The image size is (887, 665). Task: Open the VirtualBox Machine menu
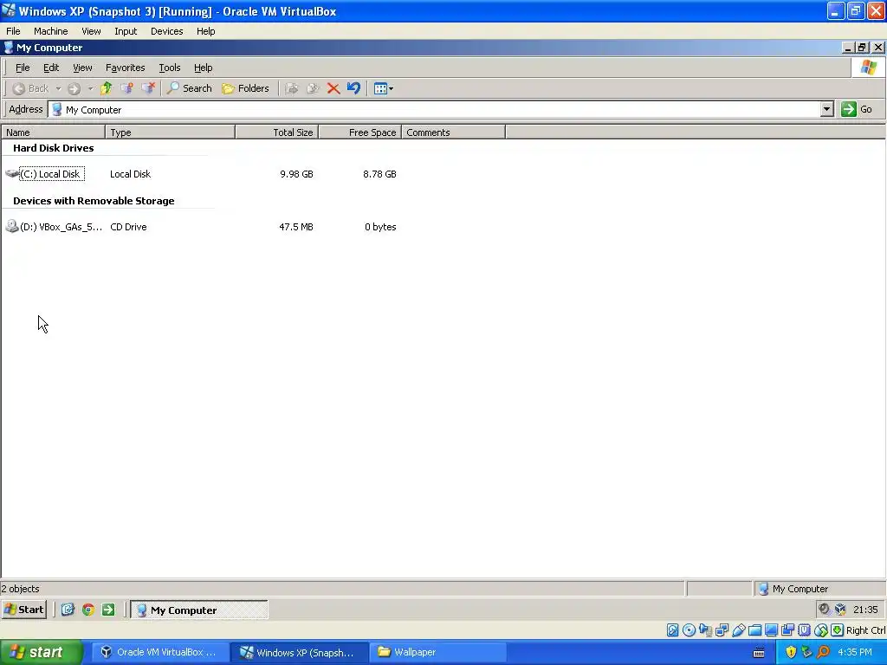click(50, 31)
